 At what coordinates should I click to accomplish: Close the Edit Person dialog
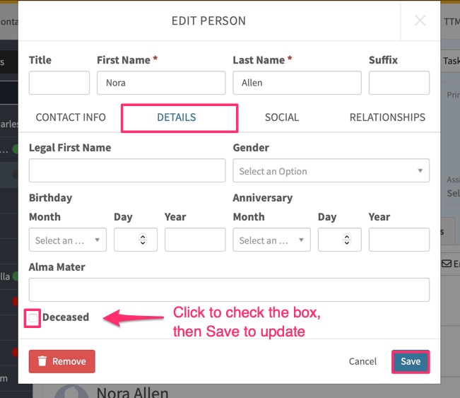[x=420, y=21]
